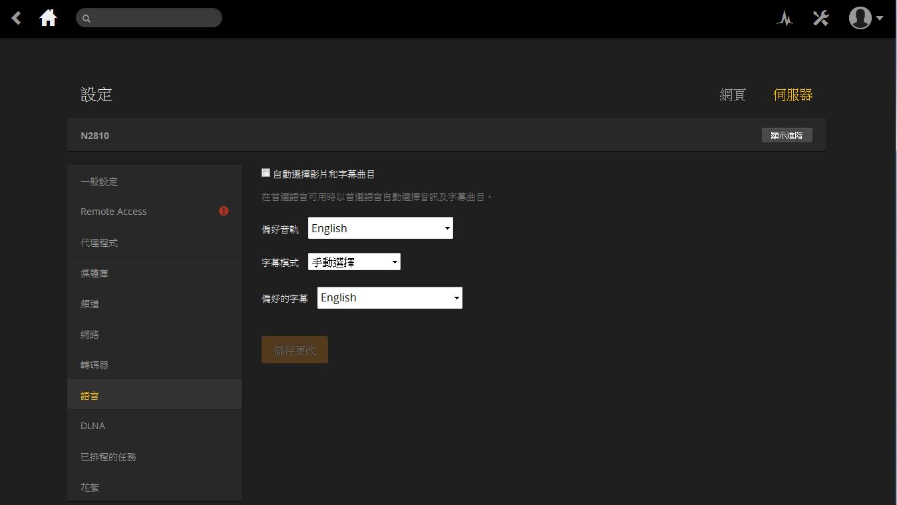Select 轉碼器 in the sidebar
Screen dimensions: 897x505
point(154,365)
